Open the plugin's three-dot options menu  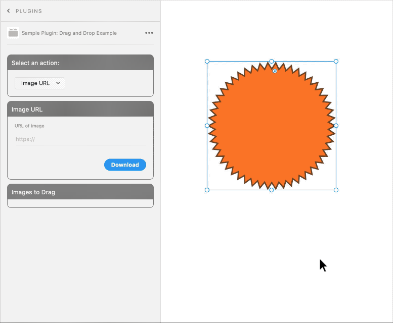click(149, 33)
